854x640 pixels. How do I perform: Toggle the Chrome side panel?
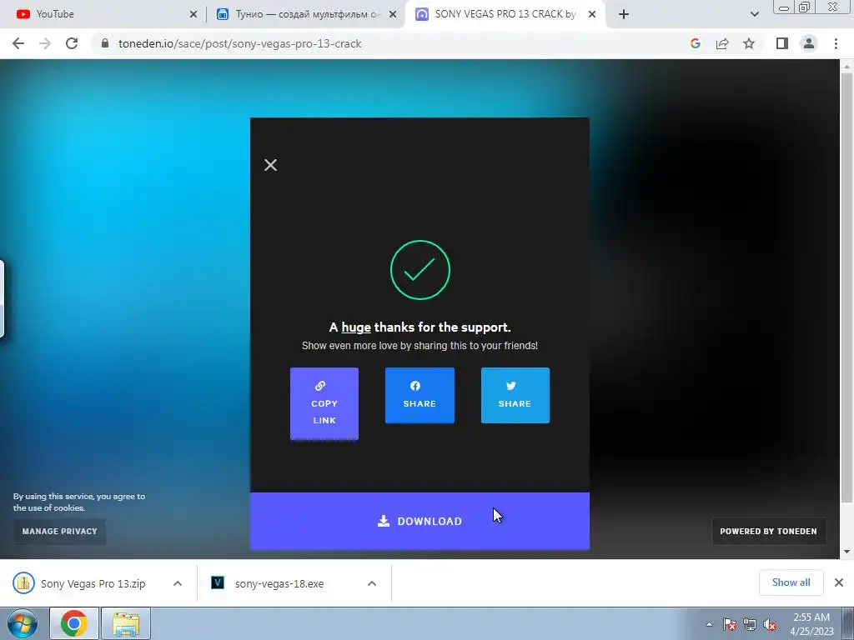click(782, 43)
